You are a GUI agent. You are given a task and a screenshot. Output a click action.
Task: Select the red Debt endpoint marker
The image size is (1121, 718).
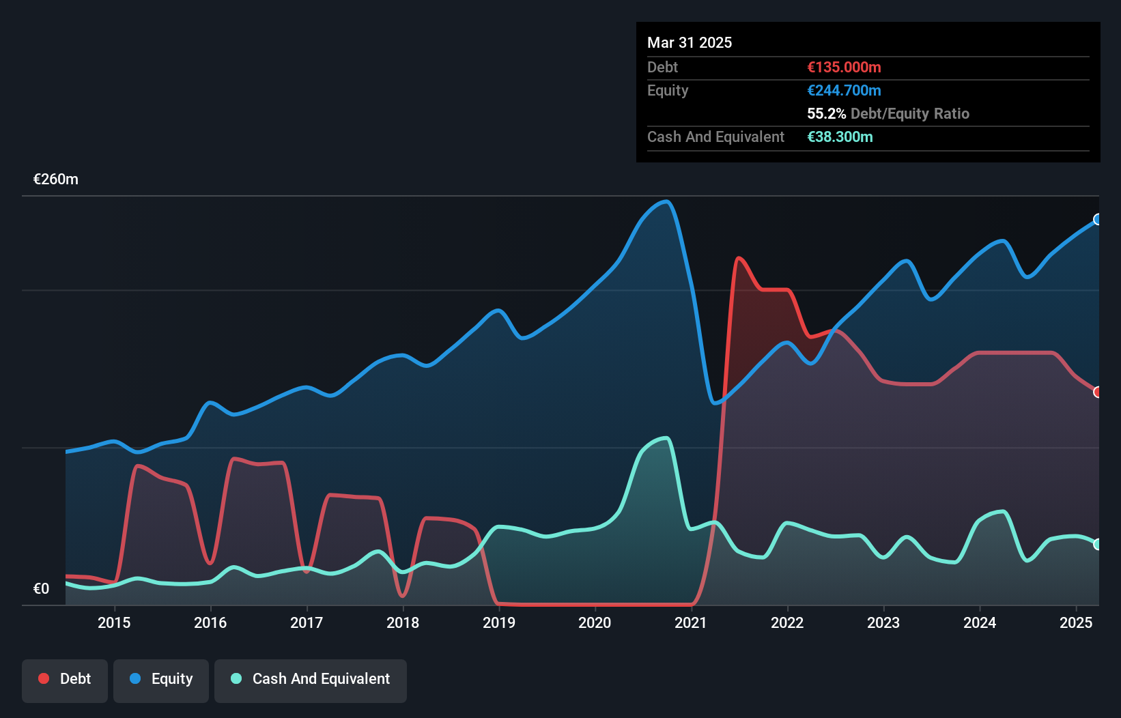(x=1097, y=392)
